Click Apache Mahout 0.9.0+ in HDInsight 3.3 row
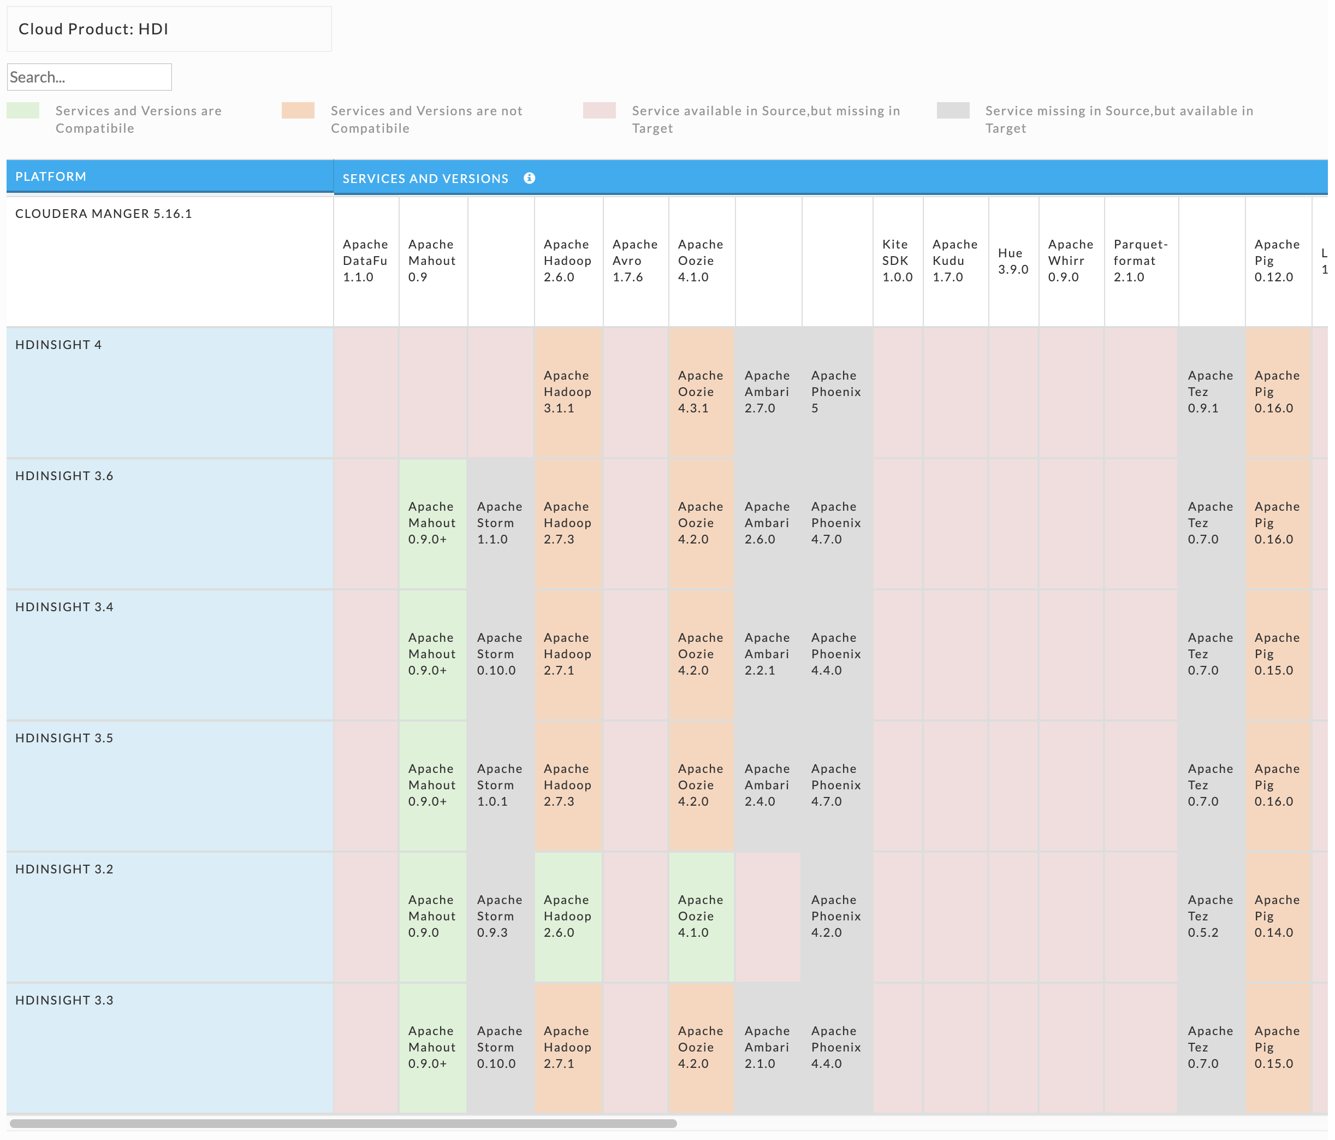Viewport: 1335px width, 1140px height. pyautogui.click(x=433, y=1048)
